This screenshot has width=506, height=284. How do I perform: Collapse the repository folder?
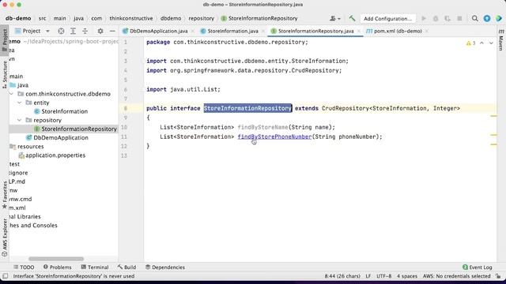point(20,120)
